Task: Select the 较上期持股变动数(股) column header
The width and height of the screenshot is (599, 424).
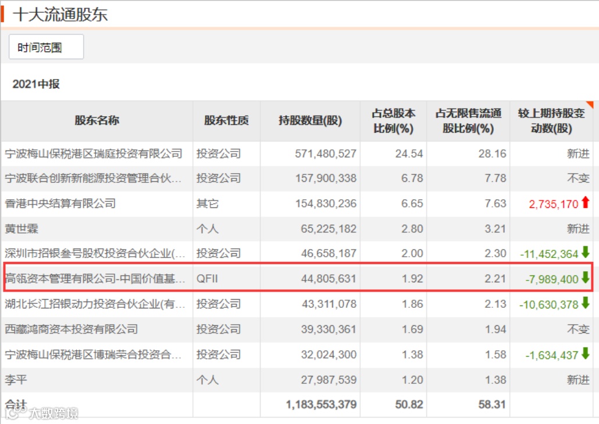Action: pyautogui.click(x=551, y=121)
